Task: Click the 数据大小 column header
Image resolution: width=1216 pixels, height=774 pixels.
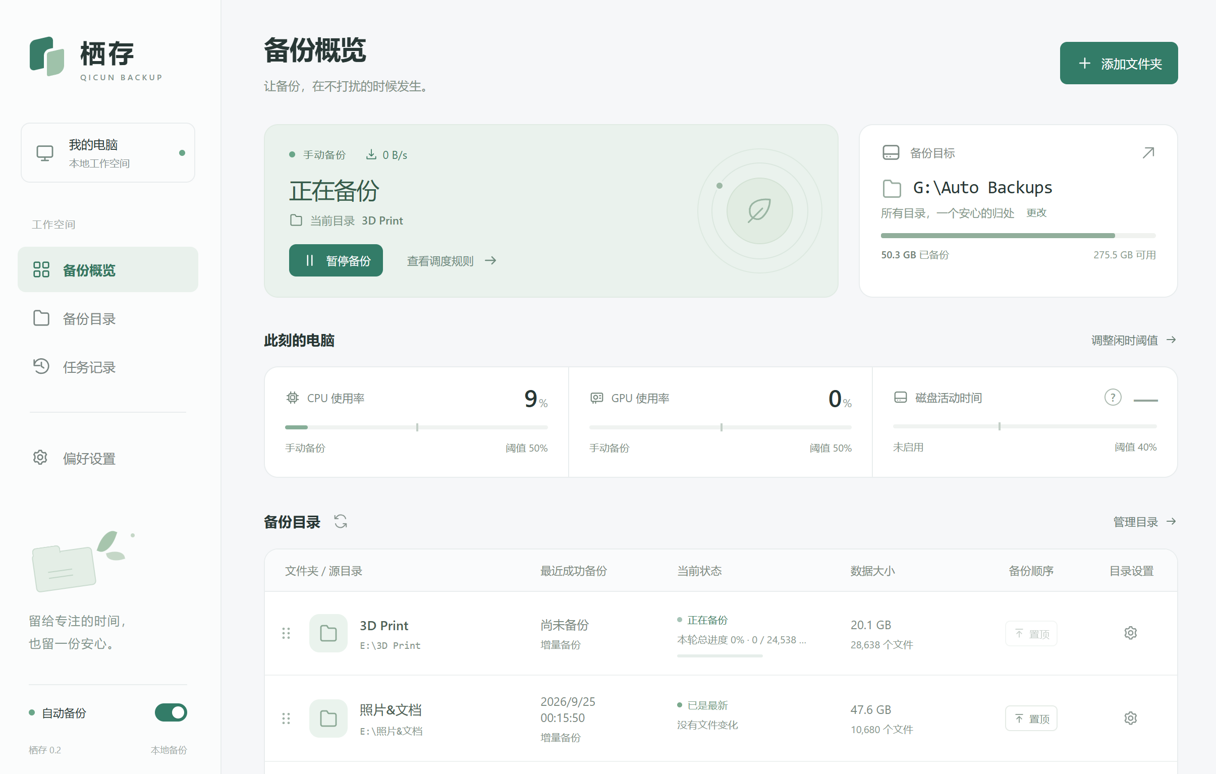Action: [872, 571]
